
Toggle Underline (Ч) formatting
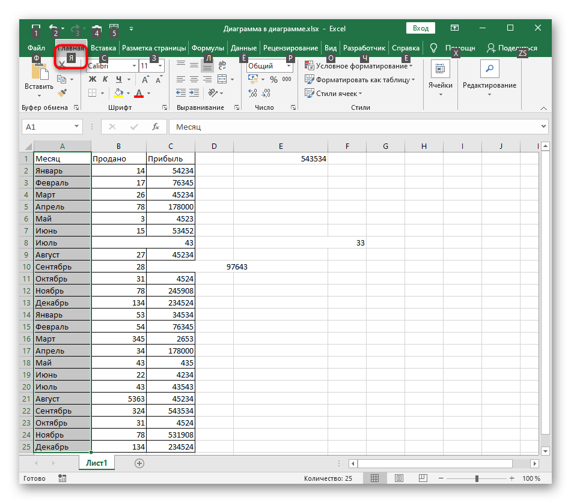tap(119, 79)
